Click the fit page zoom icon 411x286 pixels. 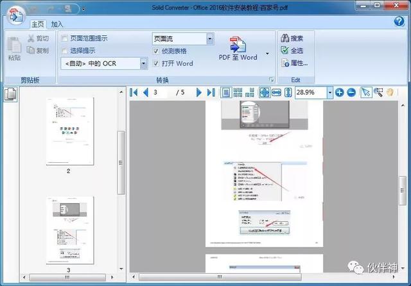point(264,92)
